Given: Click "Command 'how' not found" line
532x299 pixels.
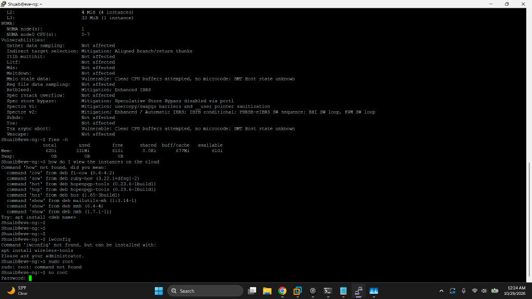Looking at the screenshot, I should click(54, 168).
